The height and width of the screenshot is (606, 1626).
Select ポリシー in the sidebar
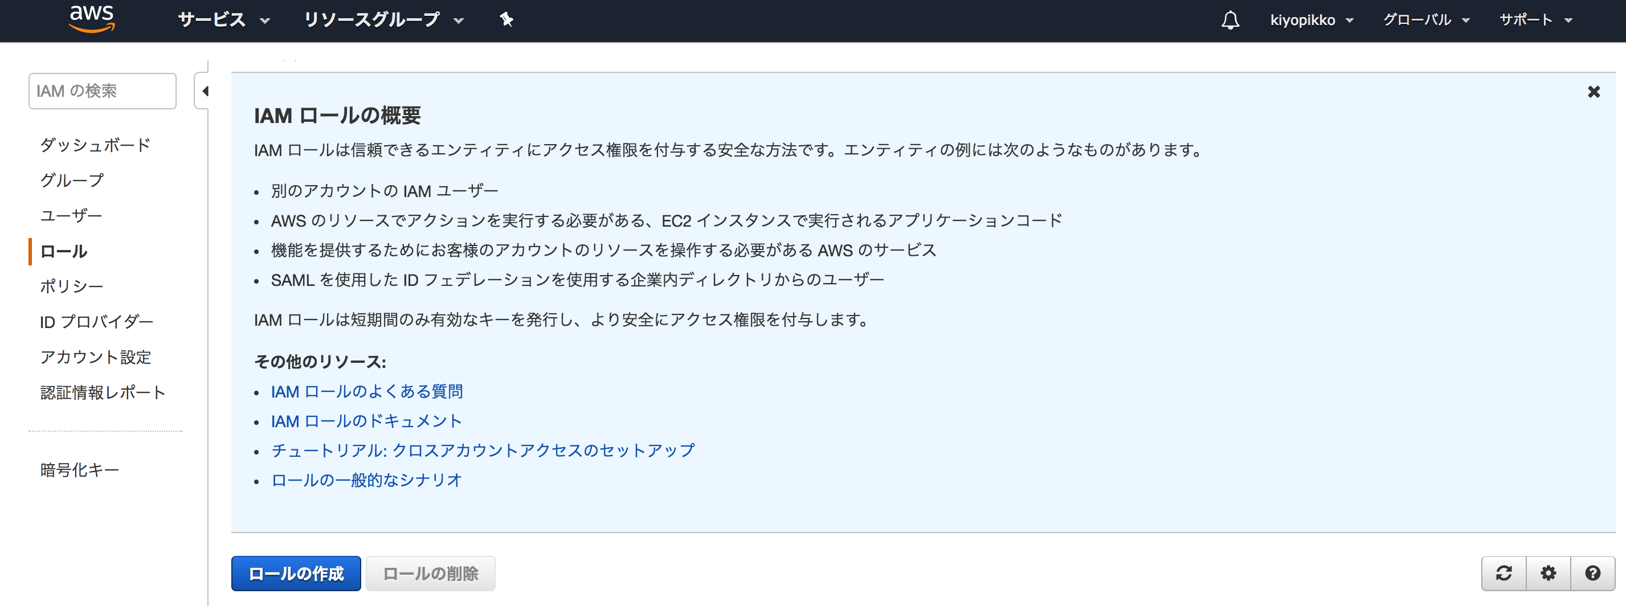71,286
